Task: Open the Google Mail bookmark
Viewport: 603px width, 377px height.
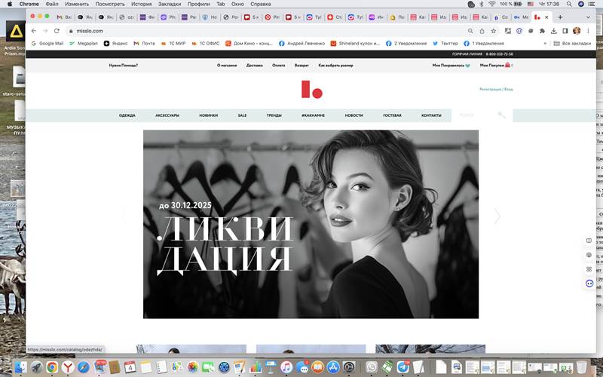Action: tap(47, 43)
